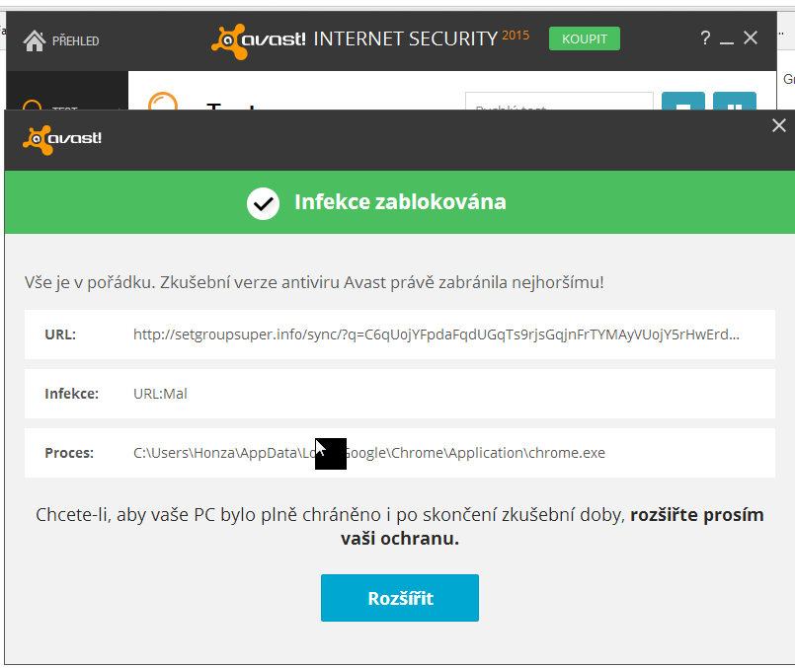Close the infection blocked popup

[x=778, y=125]
